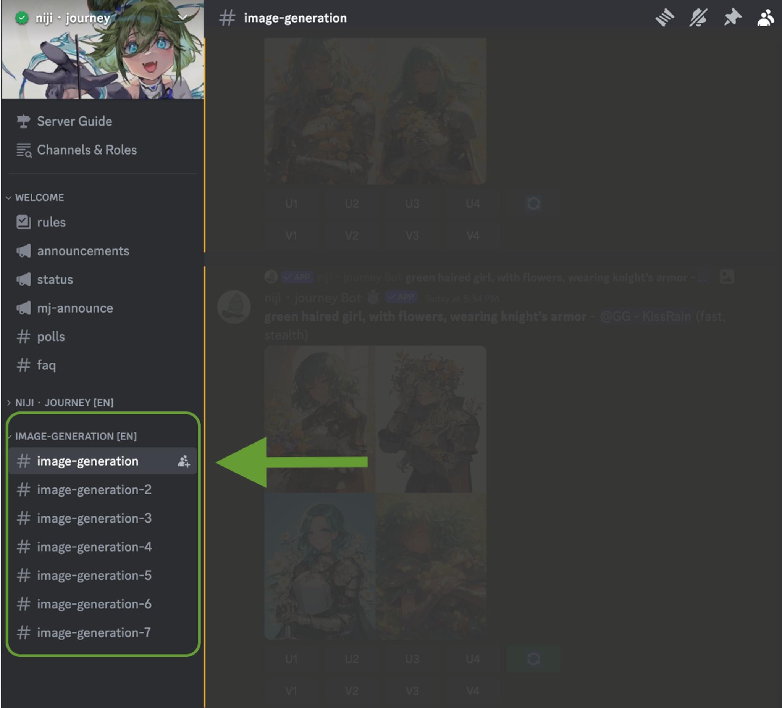Open the rules channel
The width and height of the screenshot is (782, 708).
point(103,222)
